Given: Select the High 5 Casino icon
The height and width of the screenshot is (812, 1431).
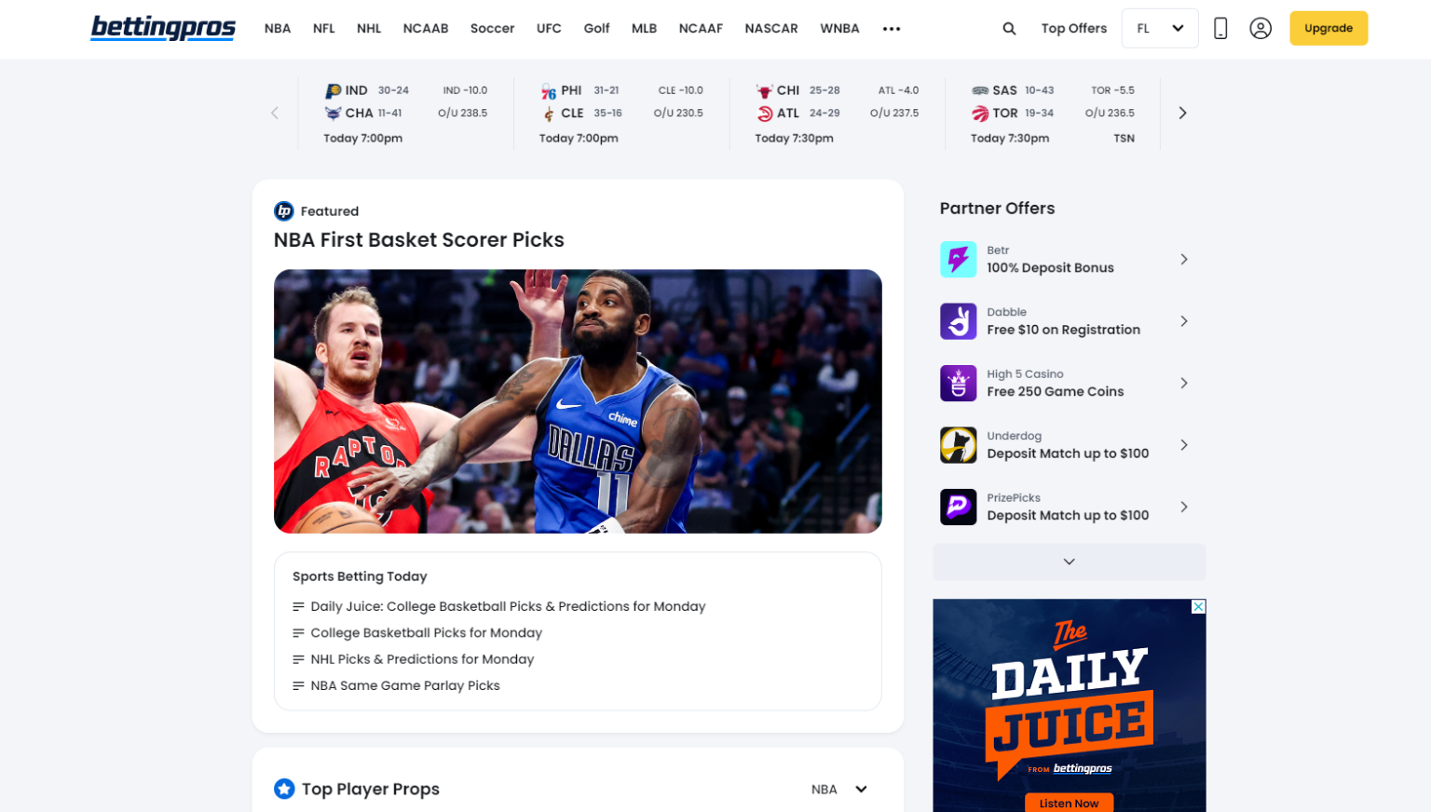Looking at the screenshot, I should tap(958, 383).
